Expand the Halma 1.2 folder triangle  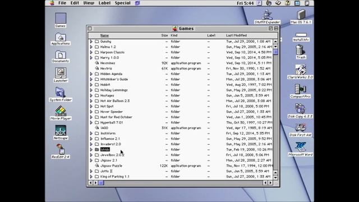pyautogui.click(x=91, y=47)
